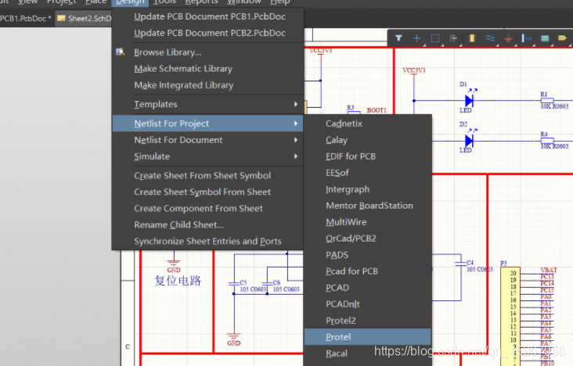Expand the Templates submenu arrow
Viewport: 573px width, 366px height.
(x=296, y=104)
